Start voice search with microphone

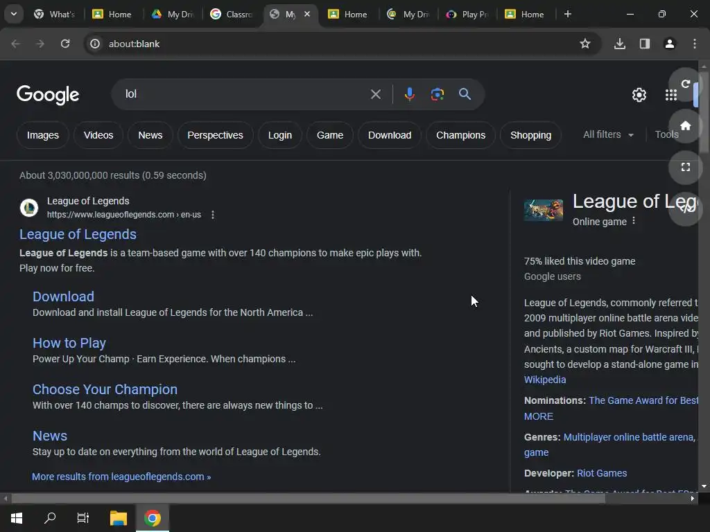[x=409, y=94]
